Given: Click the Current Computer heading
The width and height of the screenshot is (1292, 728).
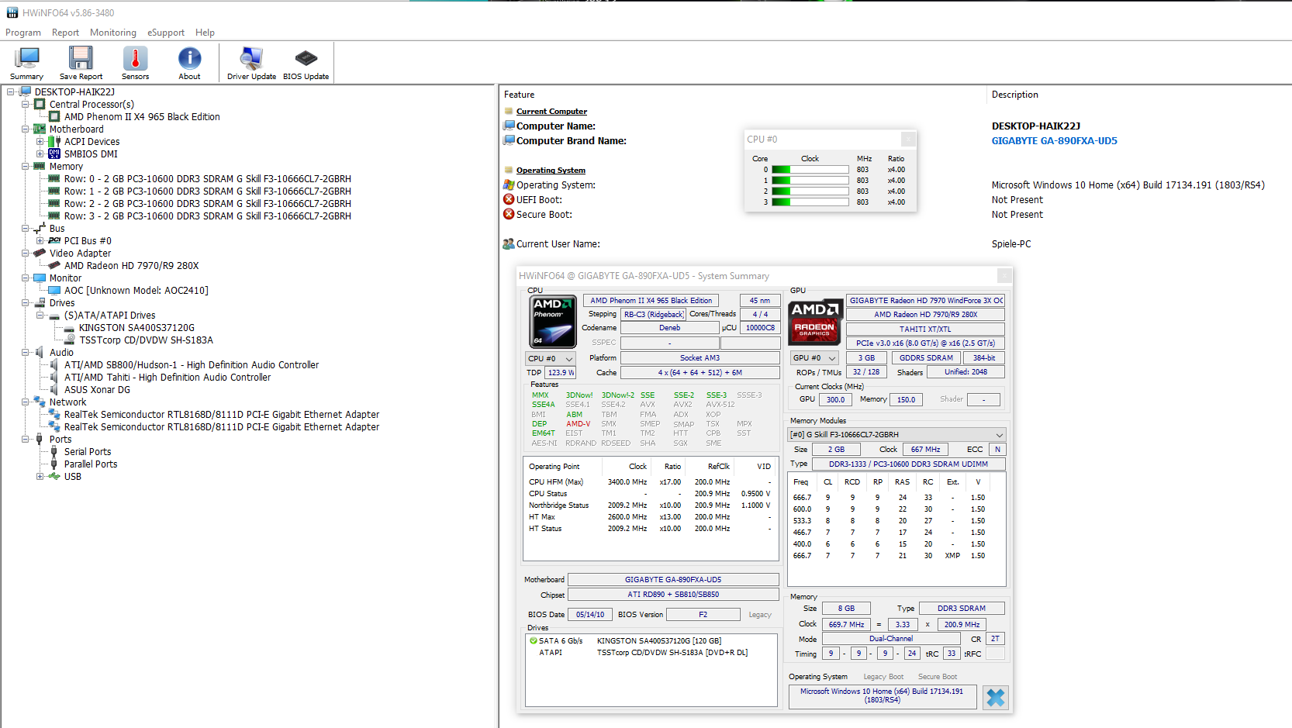Looking at the screenshot, I should (x=551, y=112).
